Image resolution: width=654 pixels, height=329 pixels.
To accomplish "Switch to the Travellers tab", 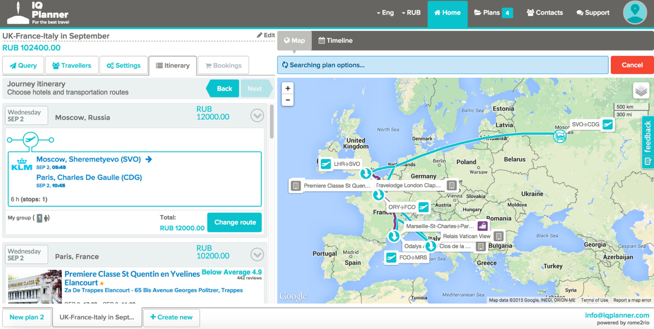I will point(72,65).
